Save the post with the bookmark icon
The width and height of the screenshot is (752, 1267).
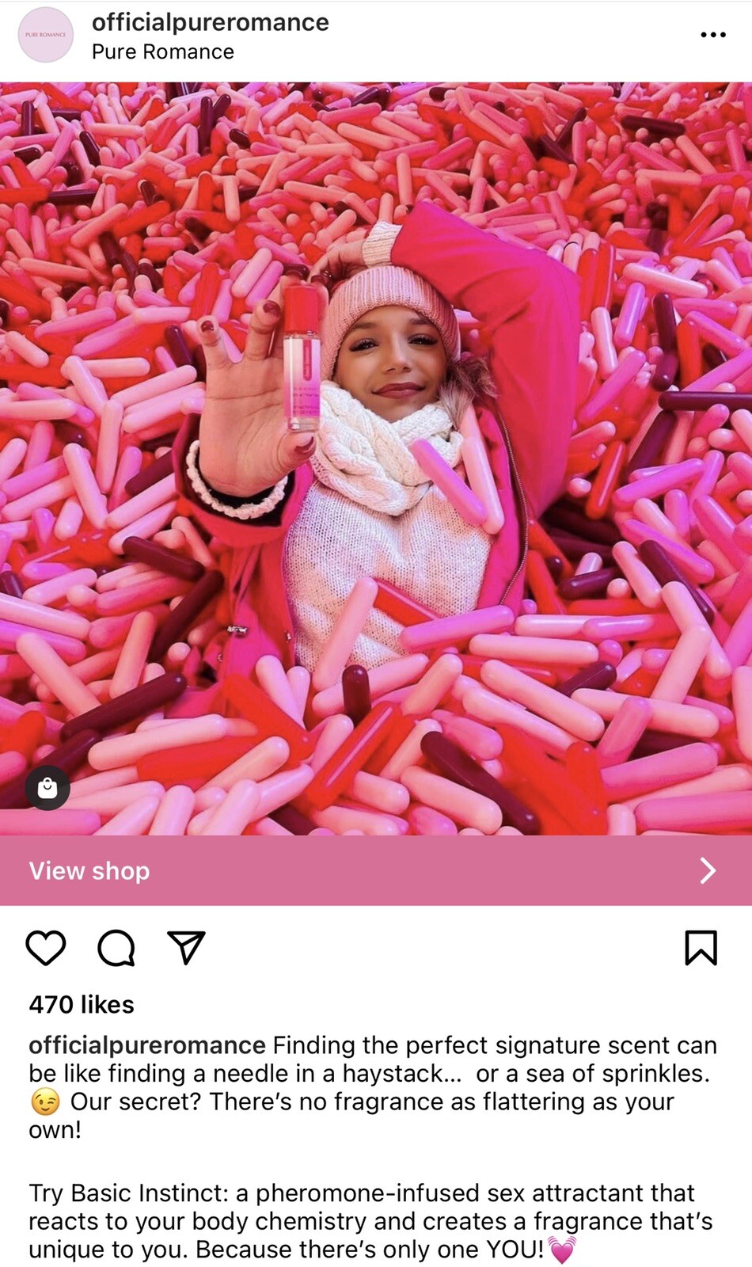pos(701,948)
